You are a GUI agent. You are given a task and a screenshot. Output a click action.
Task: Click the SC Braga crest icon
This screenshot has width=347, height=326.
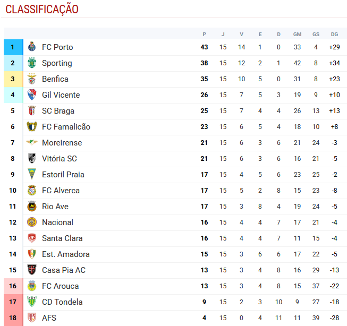32,111
